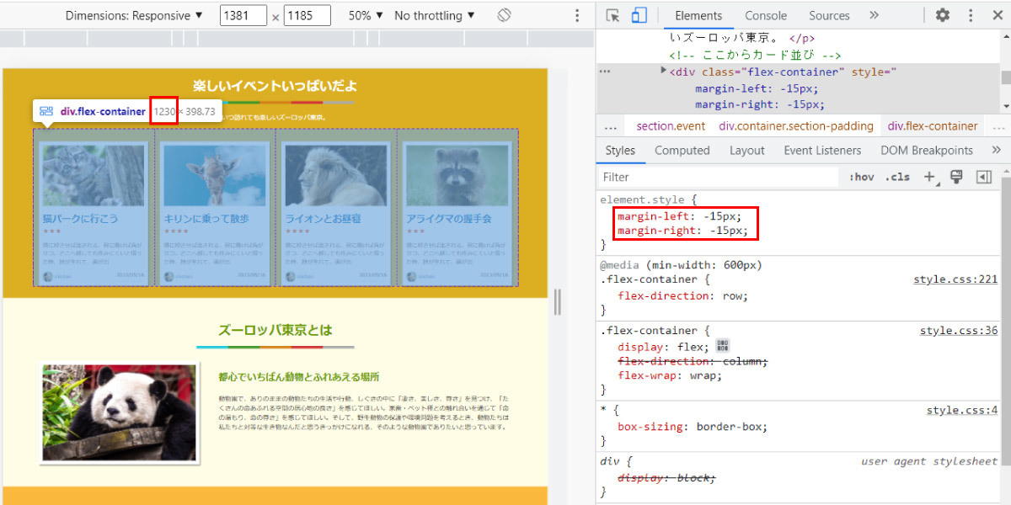1011x505 pixels.
Task: Select the Elements tab
Action: point(698,15)
